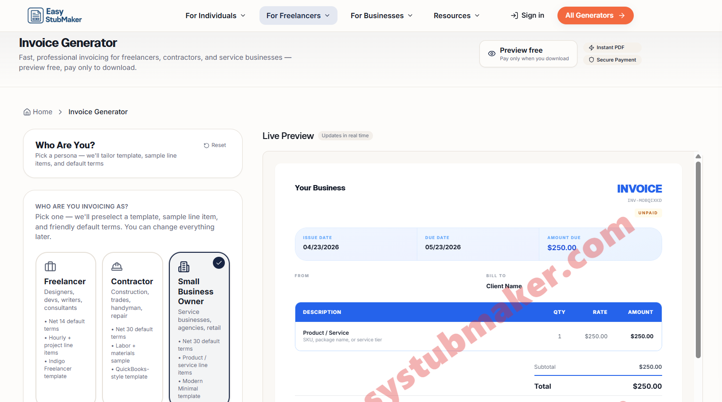Expand the Resources chevron arrow
This screenshot has width=722, height=402.
[x=477, y=15]
